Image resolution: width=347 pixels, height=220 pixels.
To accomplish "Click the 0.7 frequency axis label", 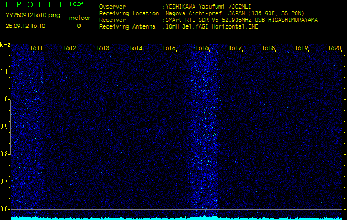I will (4, 182).
